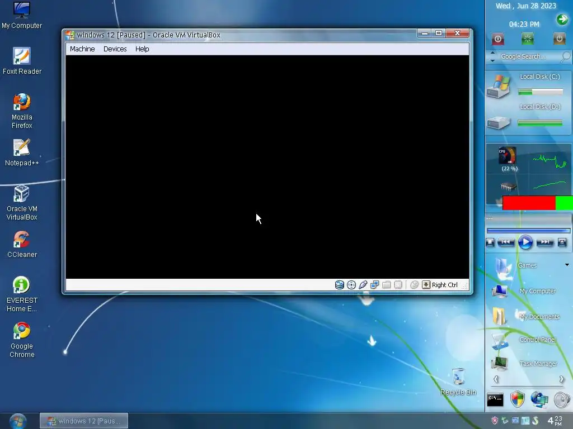Open the network connections globe icon
The height and width of the screenshot is (429, 573).
pyautogui.click(x=540, y=399)
